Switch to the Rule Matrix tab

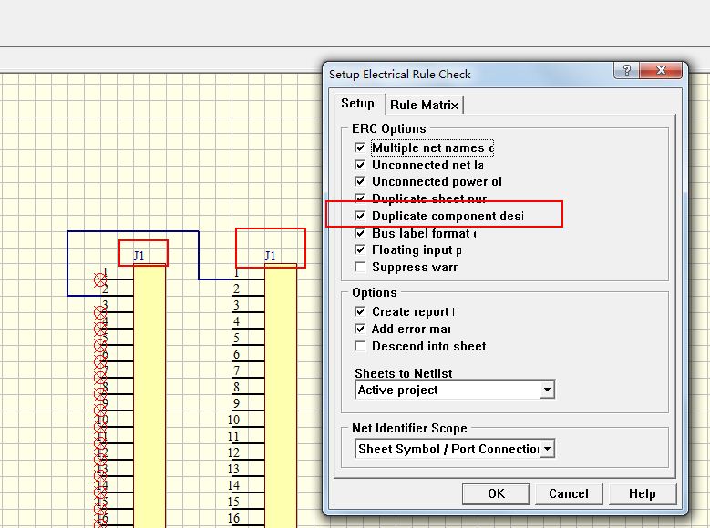[425, 105]
